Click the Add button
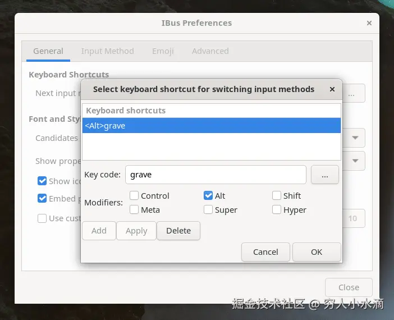394x320 pixels. 99,231
